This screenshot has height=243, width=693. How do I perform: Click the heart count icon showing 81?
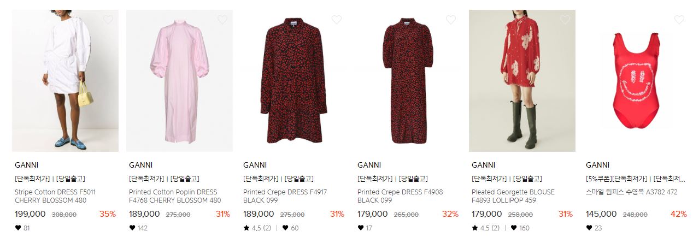[18, 228]
